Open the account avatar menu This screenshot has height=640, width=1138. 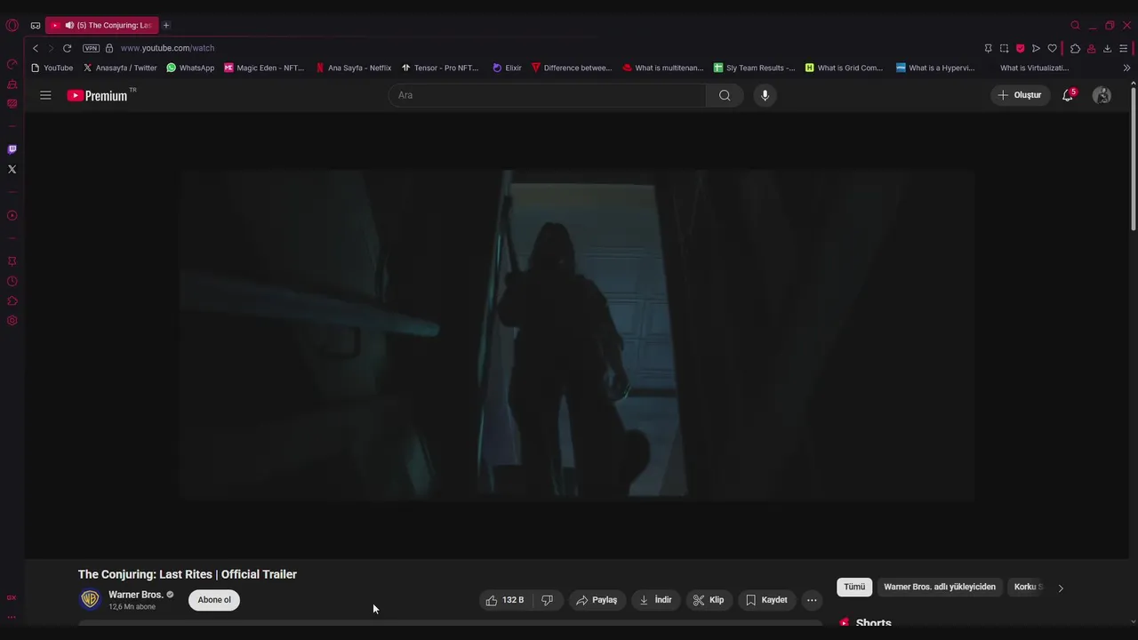click(x=1102, y=95)
